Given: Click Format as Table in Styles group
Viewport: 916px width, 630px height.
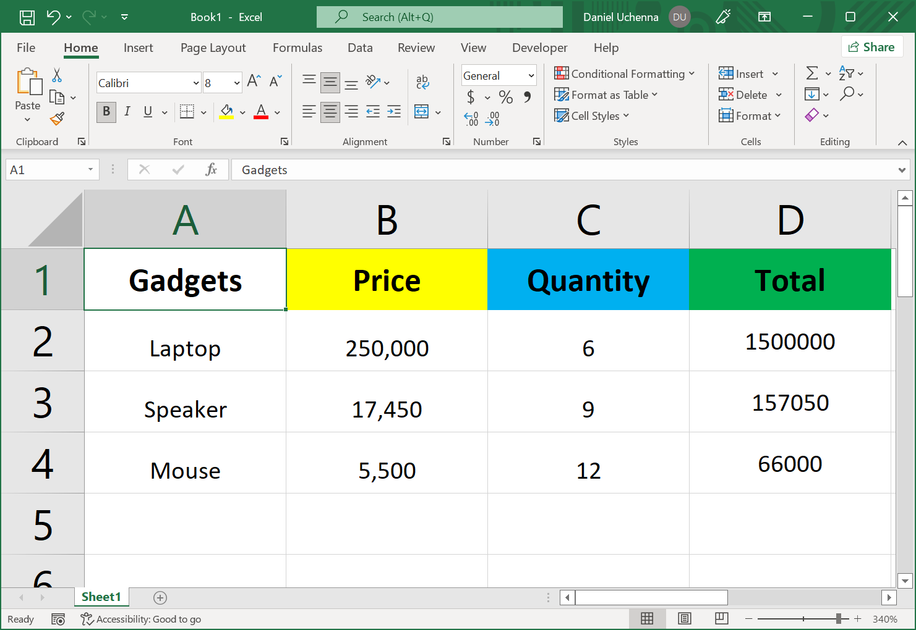Looking at the screenshot, I should click(x=606, y=94).
